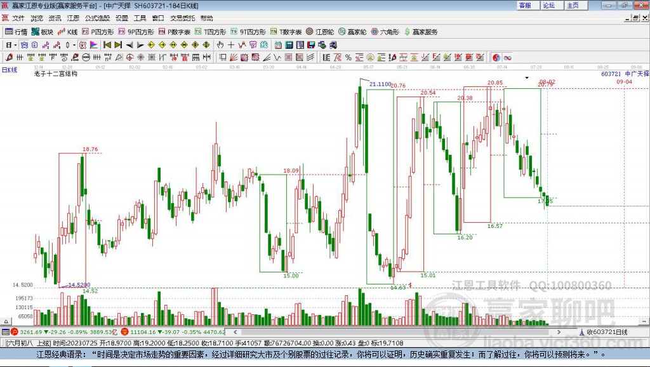Open the P数字表 number table
Viewport: 650px width, 367px height.
click(174, 32)
